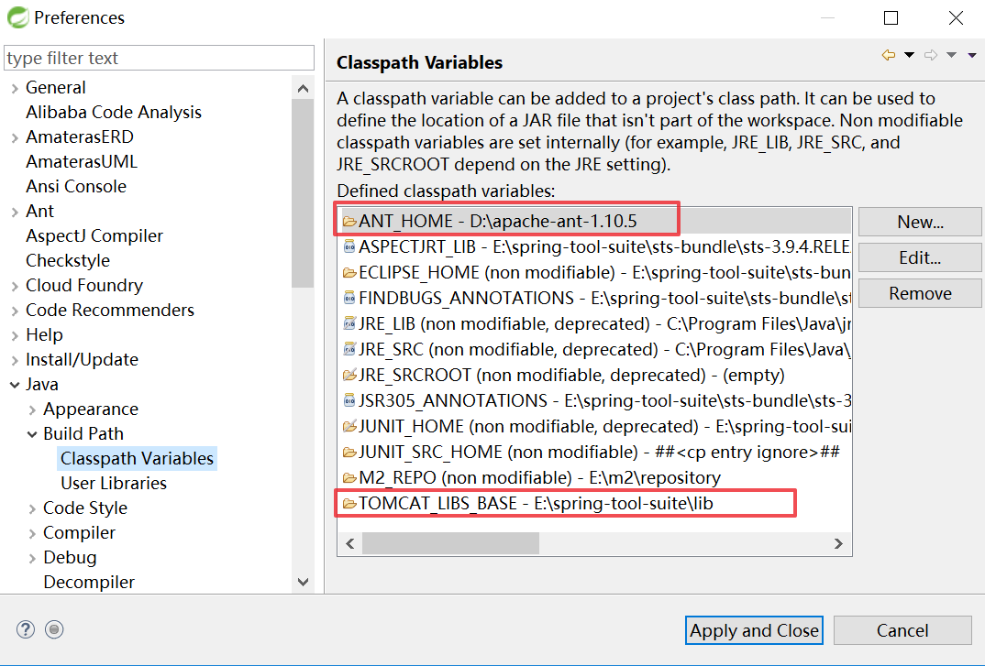Click the ASPECTJRT_LIB jar icon
Viewport: 985px width, 666px height.
click(x=349, y=246)
